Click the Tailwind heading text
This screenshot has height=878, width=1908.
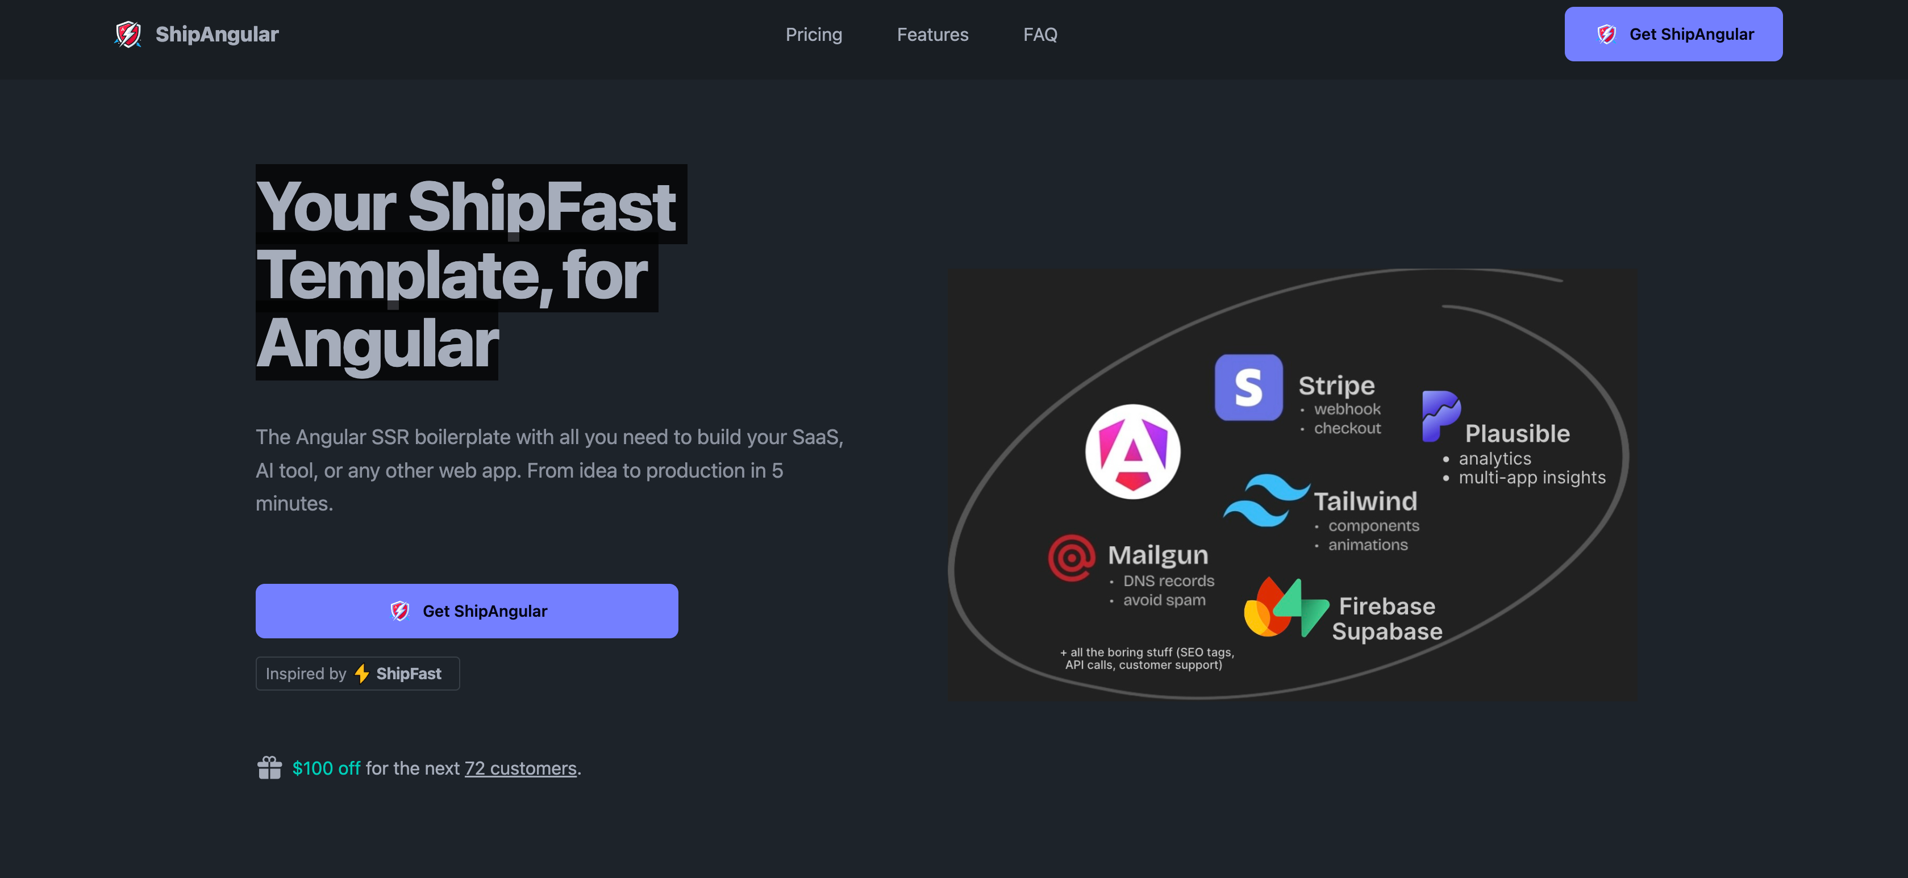(1365, 501)
